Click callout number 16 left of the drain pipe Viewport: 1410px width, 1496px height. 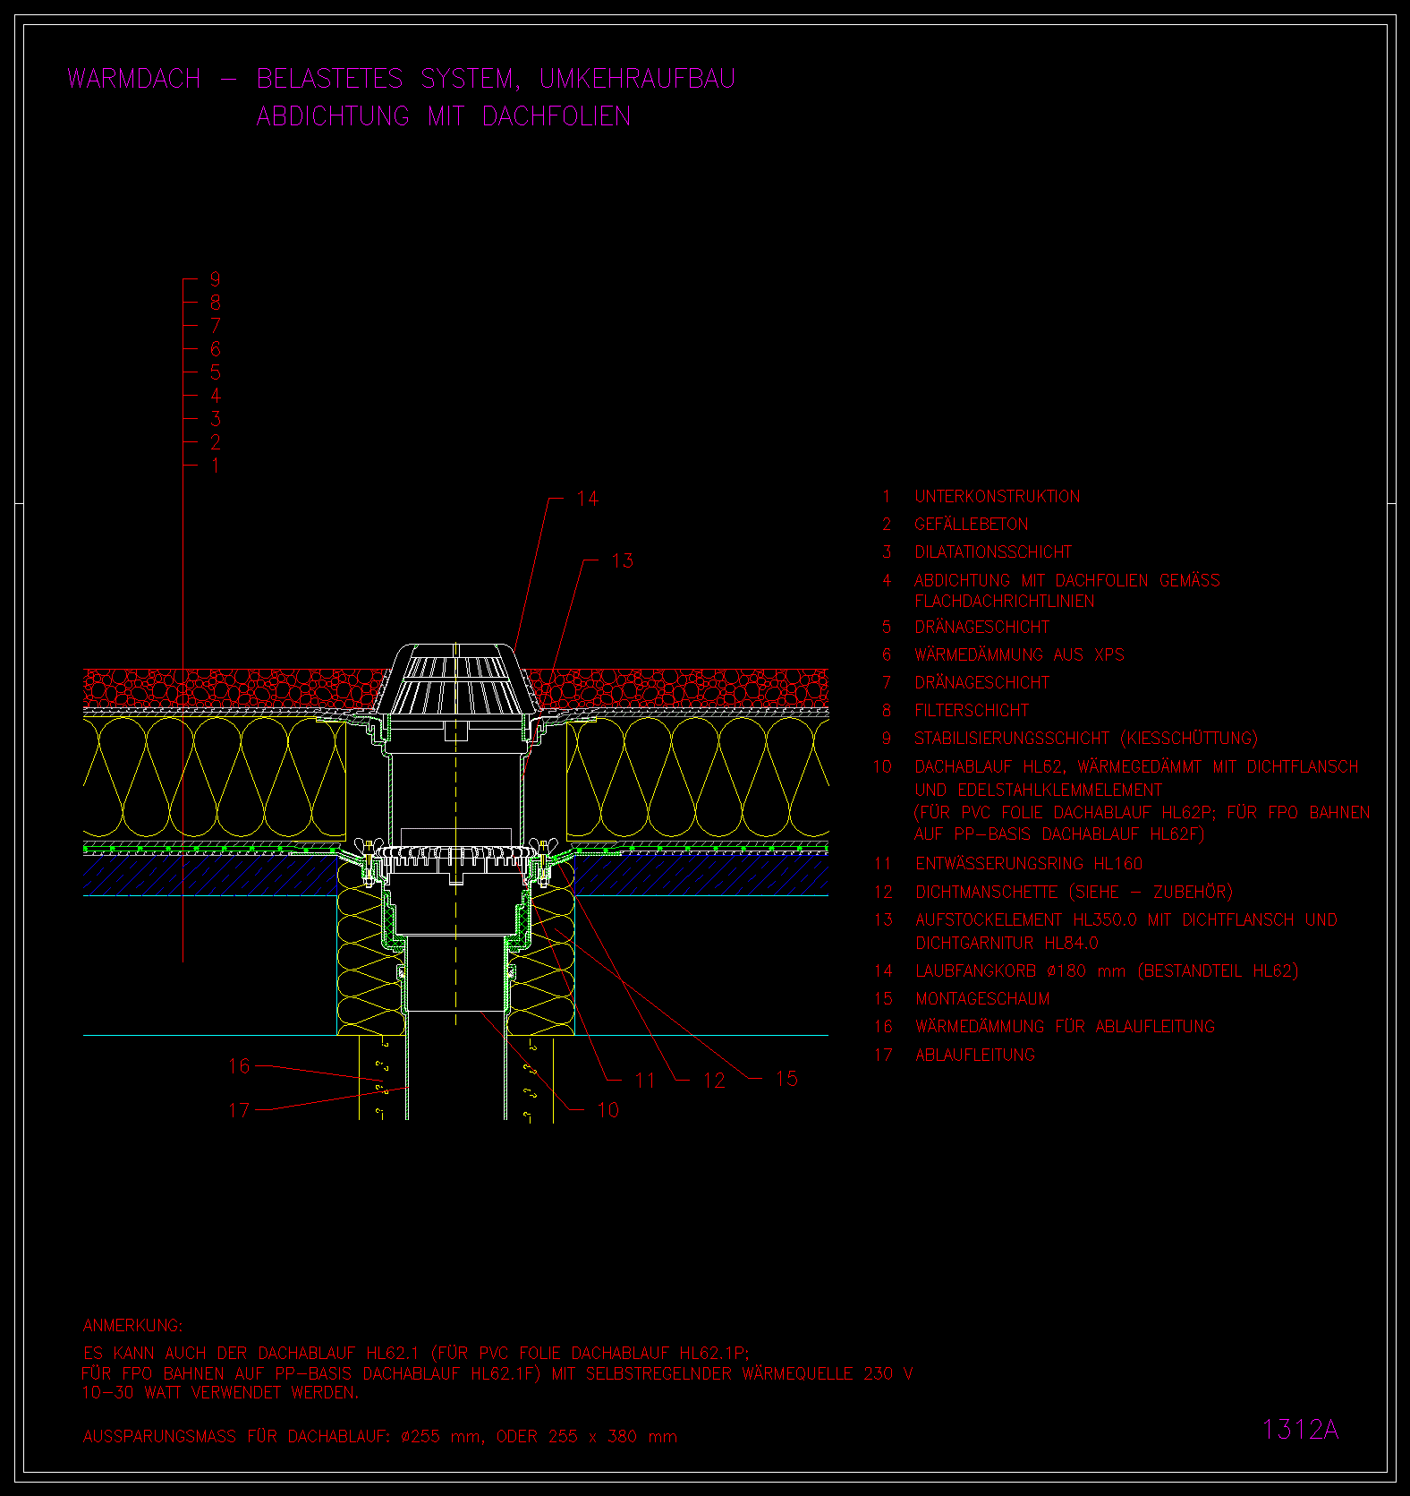pos(239,1066)
